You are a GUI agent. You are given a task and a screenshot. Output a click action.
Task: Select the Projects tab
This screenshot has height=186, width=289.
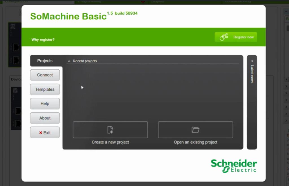coord(45,61)
